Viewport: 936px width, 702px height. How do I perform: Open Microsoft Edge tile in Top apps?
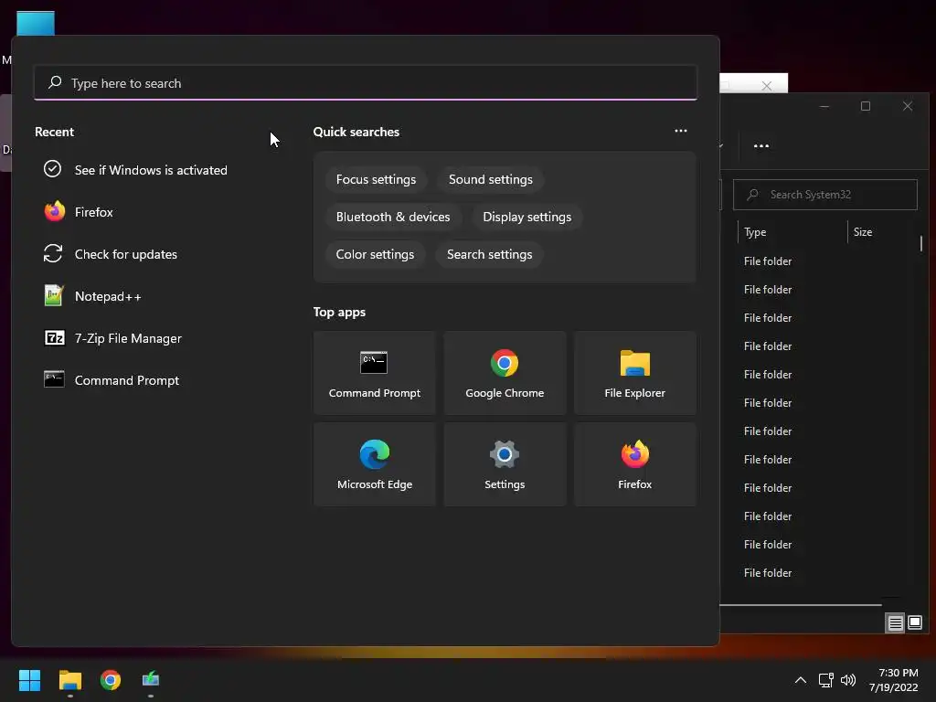(374, 464)
